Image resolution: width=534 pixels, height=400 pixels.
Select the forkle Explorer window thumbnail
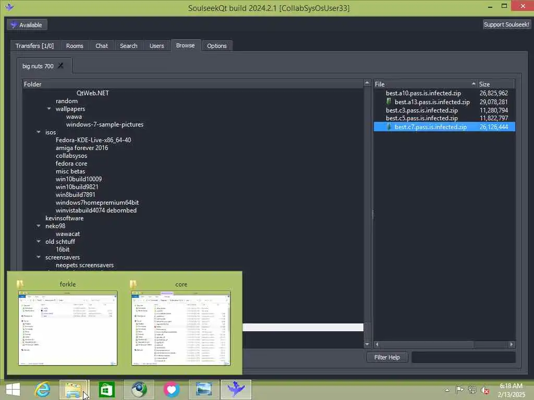click(68, 328)
